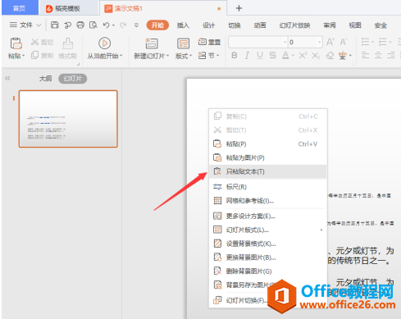Switch to the 稻壳模板 tab

coord(68,8)
